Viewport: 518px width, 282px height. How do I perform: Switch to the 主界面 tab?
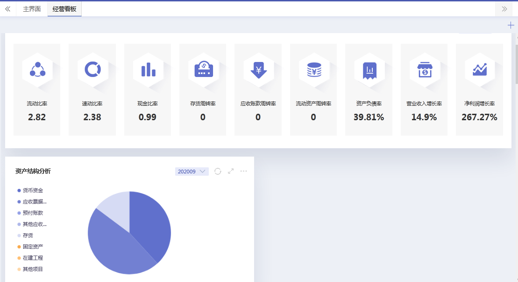(x=32, y=9)
